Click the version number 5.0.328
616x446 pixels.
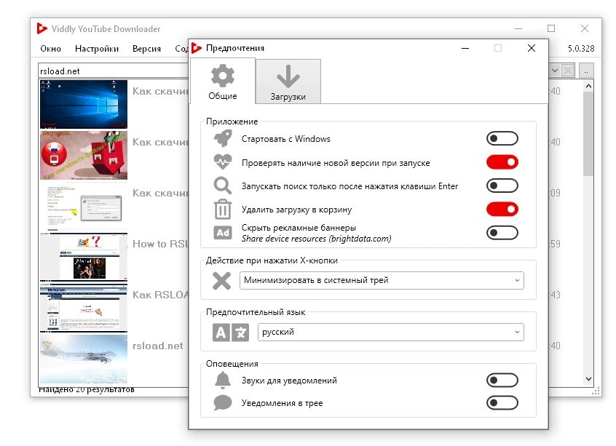pos(581,48)
